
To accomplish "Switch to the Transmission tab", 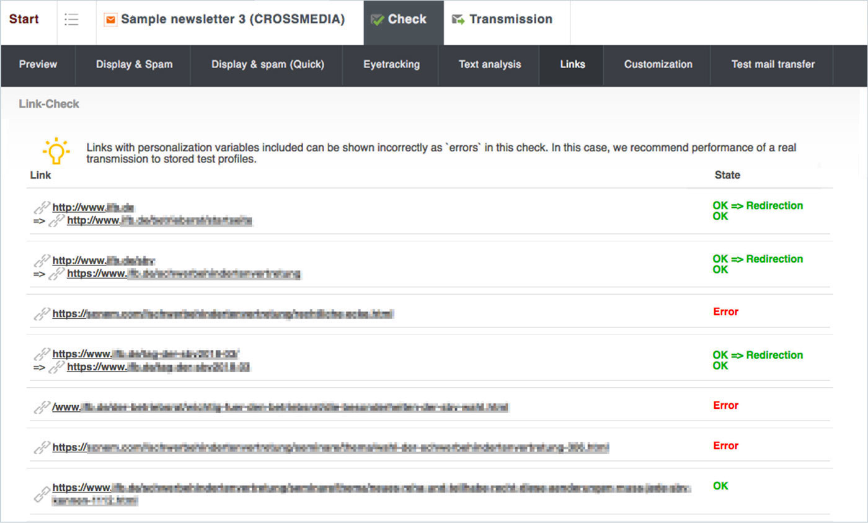I will point(510,19).
